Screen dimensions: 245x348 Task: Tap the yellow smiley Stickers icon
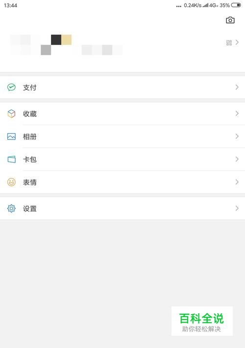click(x=11, y=182)
